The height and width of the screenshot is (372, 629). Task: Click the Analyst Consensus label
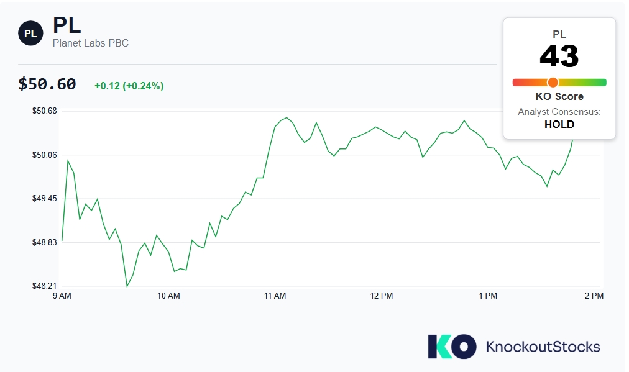pyautogui.click(x=559, y=112)
